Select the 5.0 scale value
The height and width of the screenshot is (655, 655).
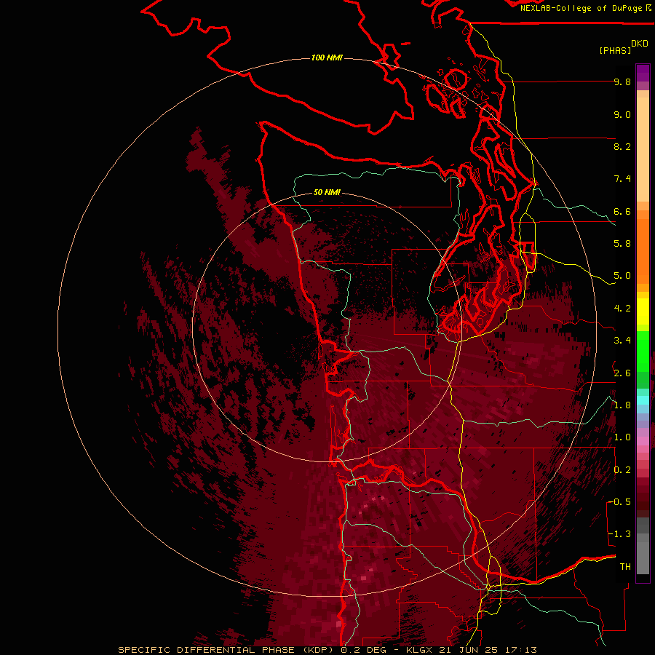tap(622, 276)
